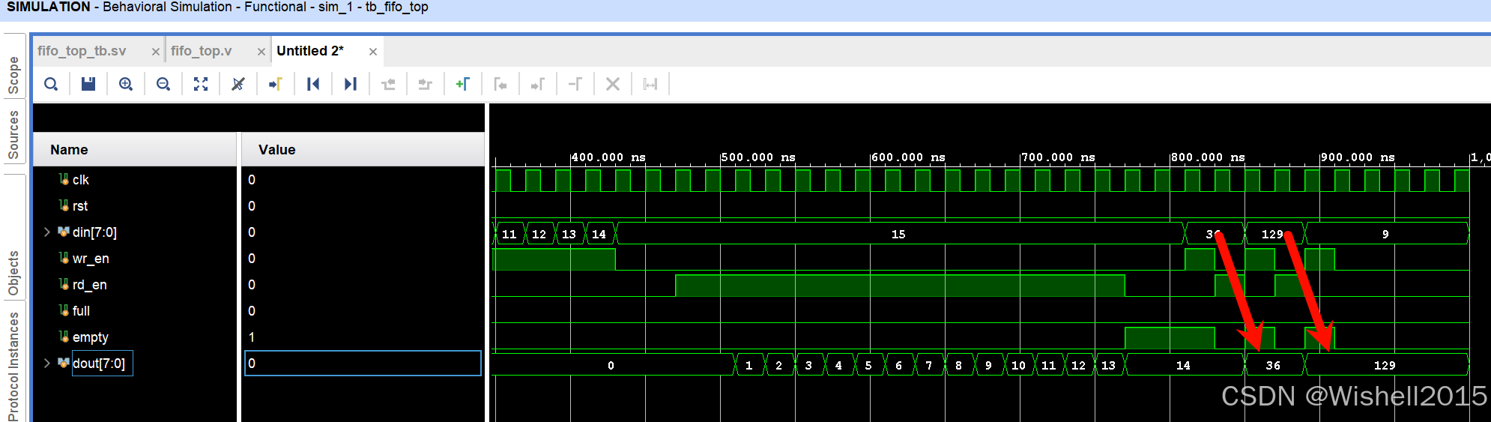1491x422 pixels.
Task: Click the signal icon next to rd_en
Action: [x=64, y=284]
